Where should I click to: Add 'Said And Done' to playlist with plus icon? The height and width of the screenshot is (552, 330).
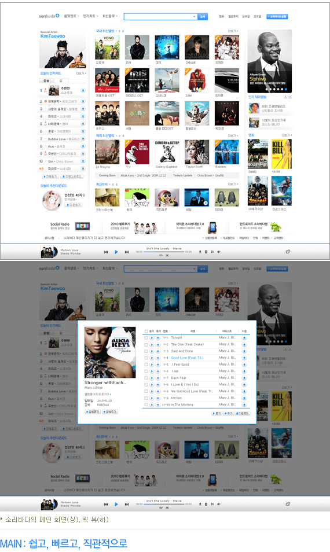(x=158, y=351)
